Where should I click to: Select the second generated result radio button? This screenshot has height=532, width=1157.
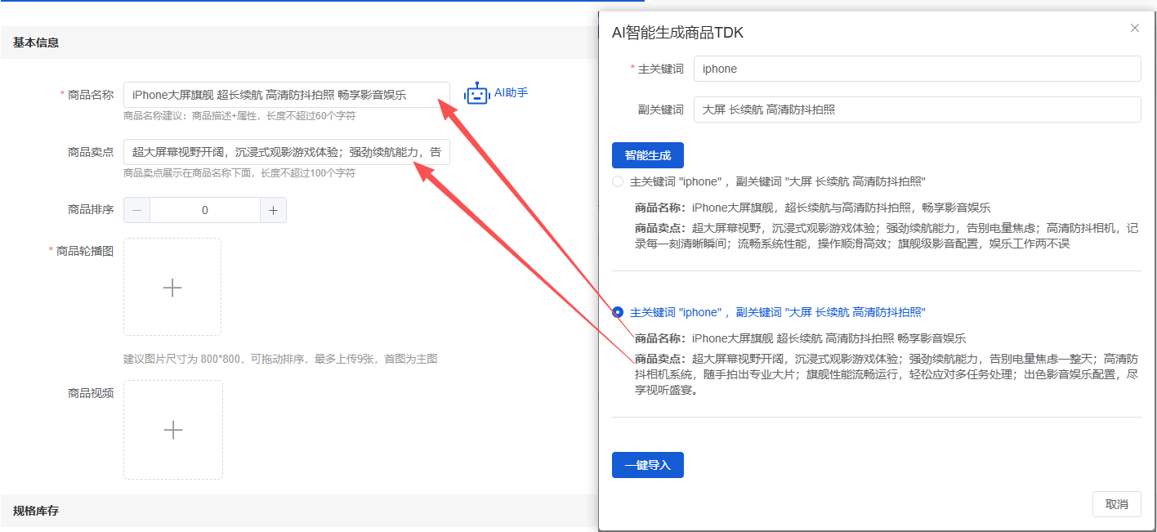coord(618,312)
